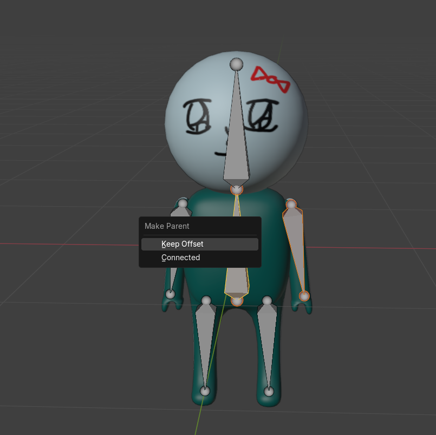
Task: Select the spine root joint at hips
Action: point(237,301)
